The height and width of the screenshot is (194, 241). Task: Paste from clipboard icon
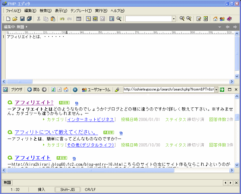(x=53, y=19)
